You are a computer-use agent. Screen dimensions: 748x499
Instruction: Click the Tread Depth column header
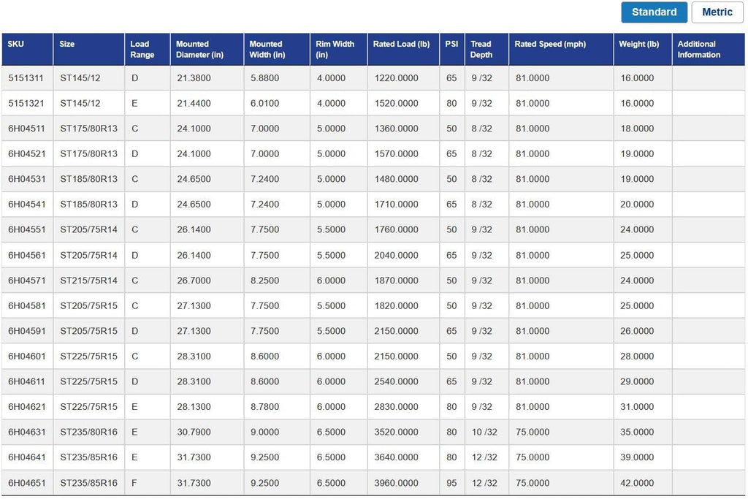pos(486,49)
